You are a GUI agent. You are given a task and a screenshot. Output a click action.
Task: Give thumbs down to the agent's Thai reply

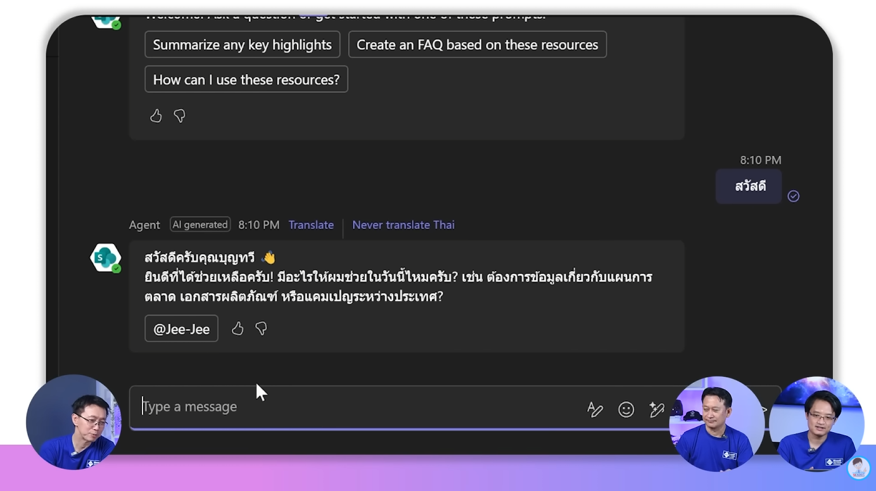260,328
